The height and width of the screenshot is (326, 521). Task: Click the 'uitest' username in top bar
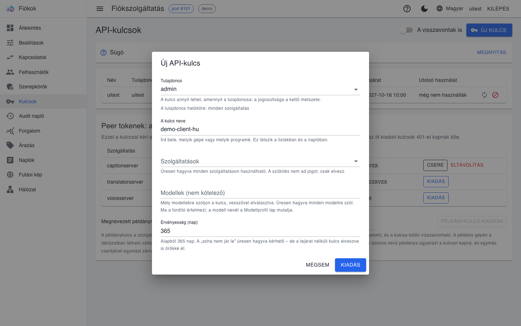(x=475, y=9)
